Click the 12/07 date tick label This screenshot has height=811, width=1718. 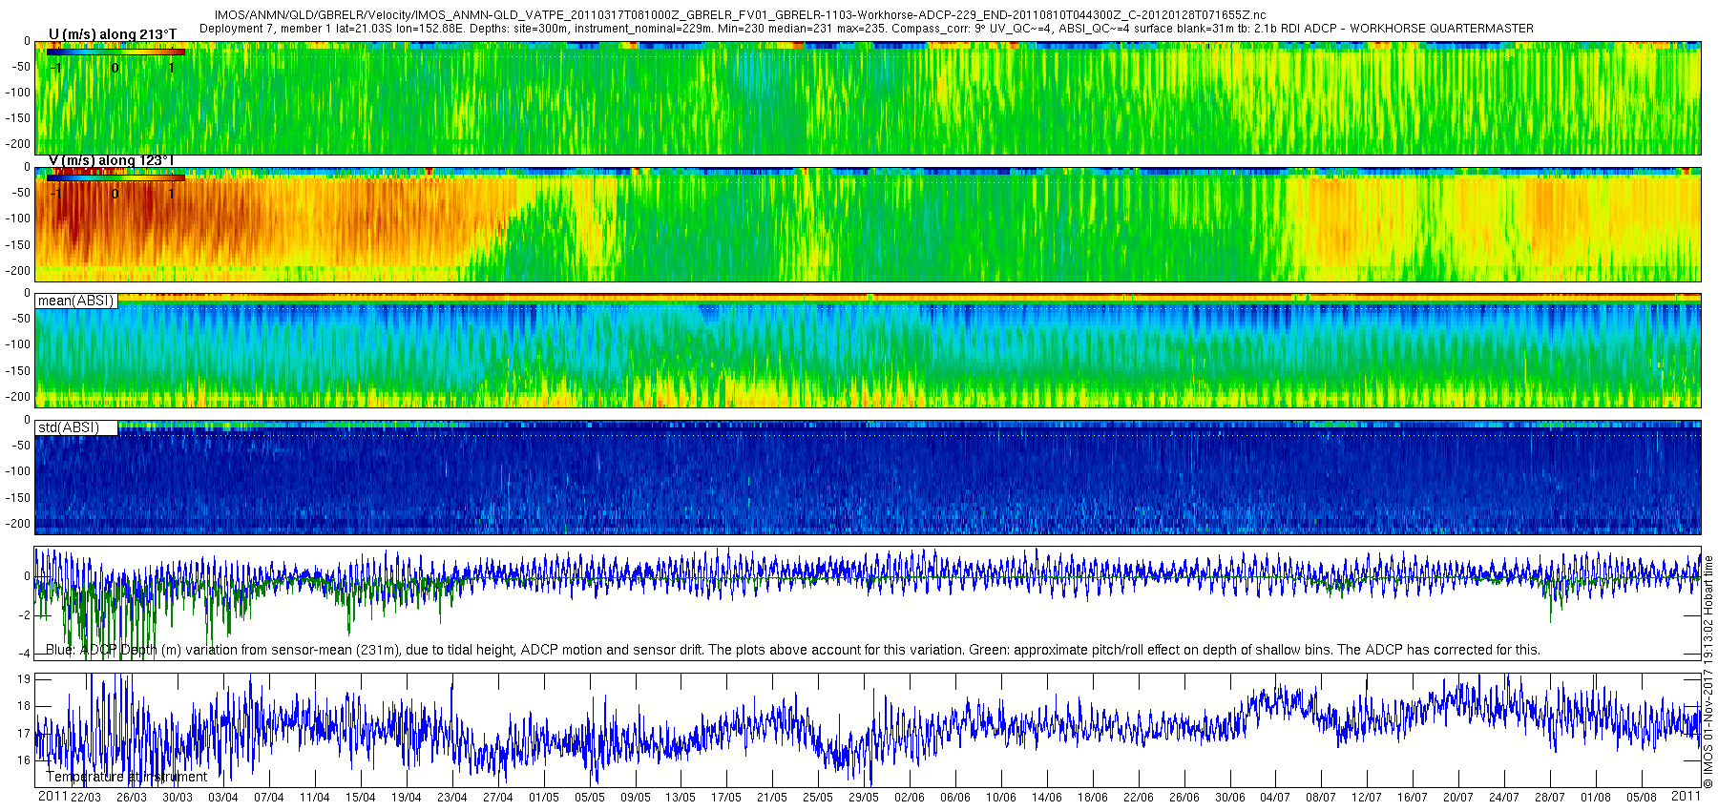[1367, 798]
